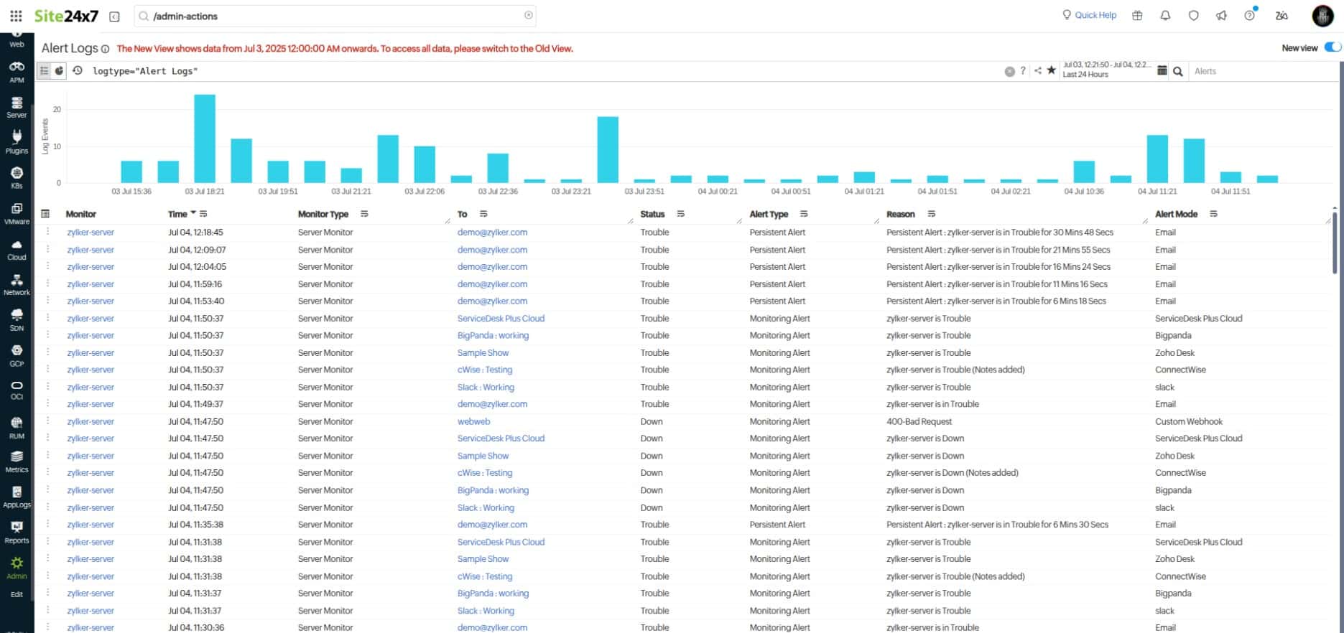Open the apps grid launcher
This screenshot has height=633, width=1344.
click(x=16, y=16)
